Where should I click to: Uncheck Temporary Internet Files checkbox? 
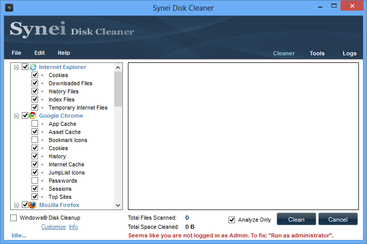(x=35, y=108)
